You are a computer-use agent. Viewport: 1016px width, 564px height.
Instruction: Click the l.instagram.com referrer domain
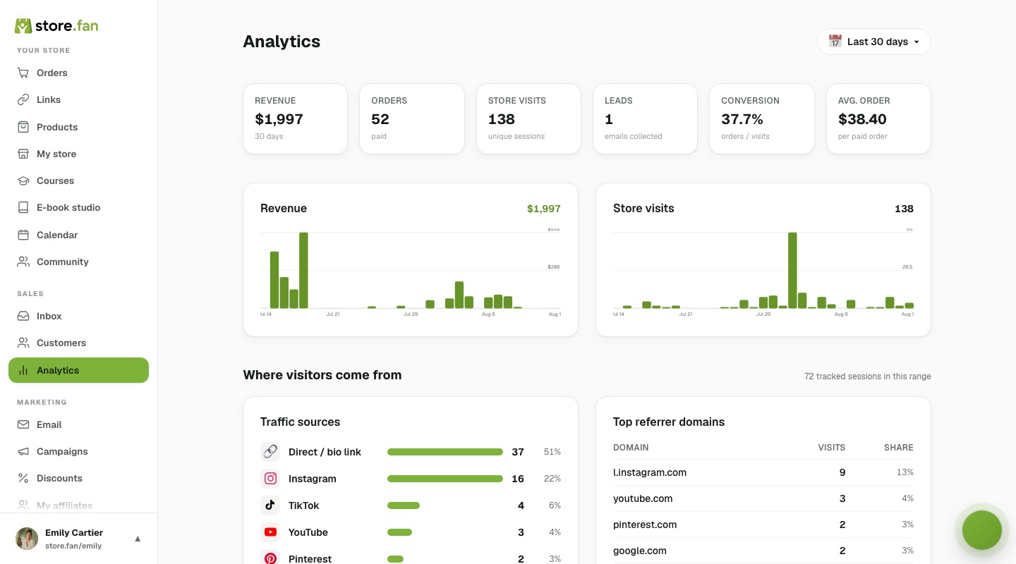[x=650, y=472]
